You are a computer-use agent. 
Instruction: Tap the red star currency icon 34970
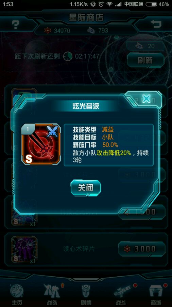pyautogui.click(x=47, y=30)
